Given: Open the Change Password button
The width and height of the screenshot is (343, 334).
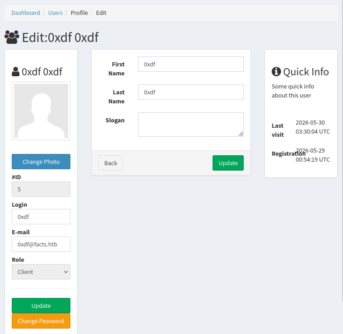Looking at the screenshot, I should [x=41, y=321].
